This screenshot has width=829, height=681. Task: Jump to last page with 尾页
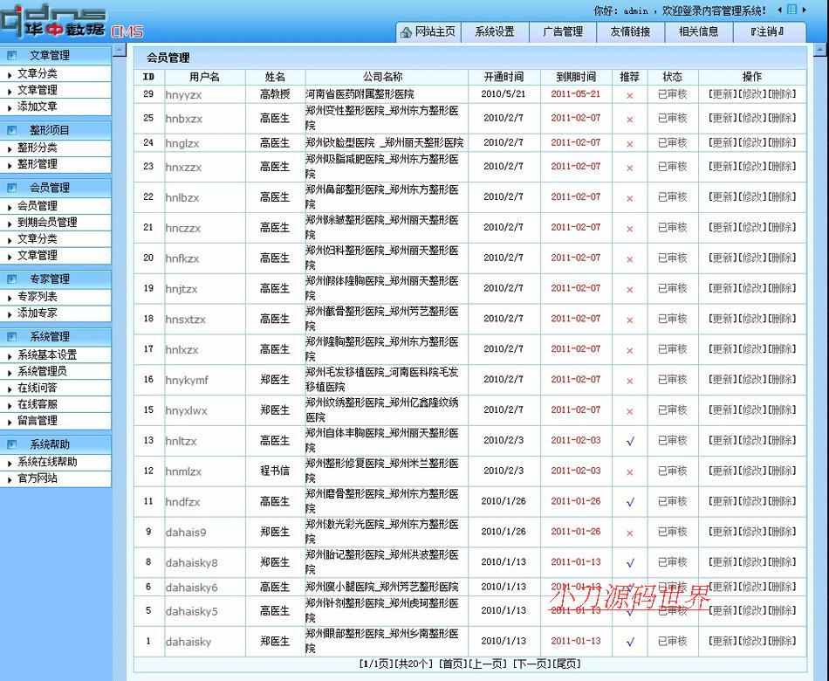[566, 664]
